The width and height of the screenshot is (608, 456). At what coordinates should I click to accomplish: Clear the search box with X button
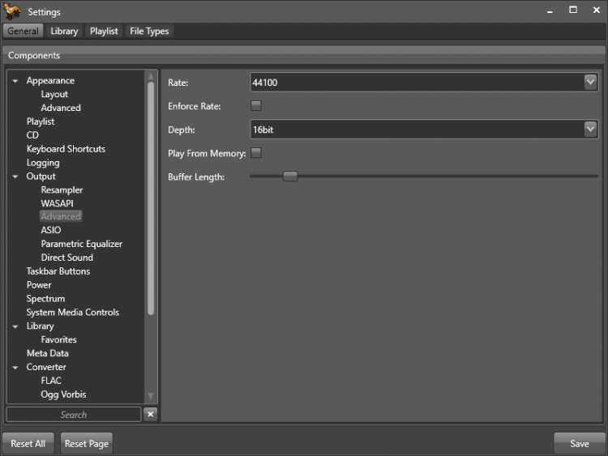(x=151, y=414)
